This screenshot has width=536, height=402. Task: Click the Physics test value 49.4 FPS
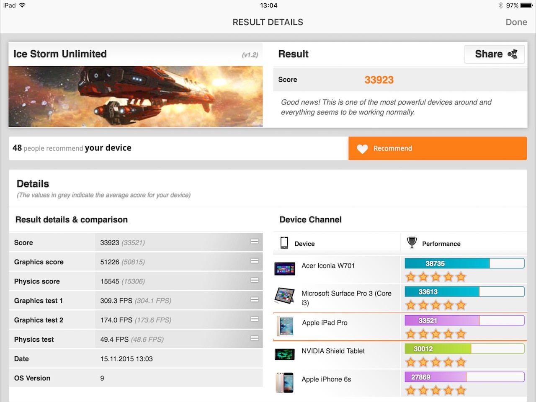coord(114,339)
